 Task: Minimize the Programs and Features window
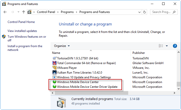pos(152,4)
